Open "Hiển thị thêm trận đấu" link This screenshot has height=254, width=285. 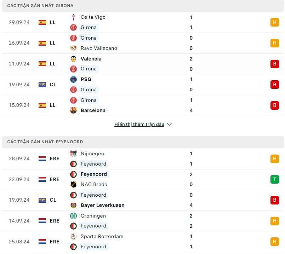click(x=139, y=125)
